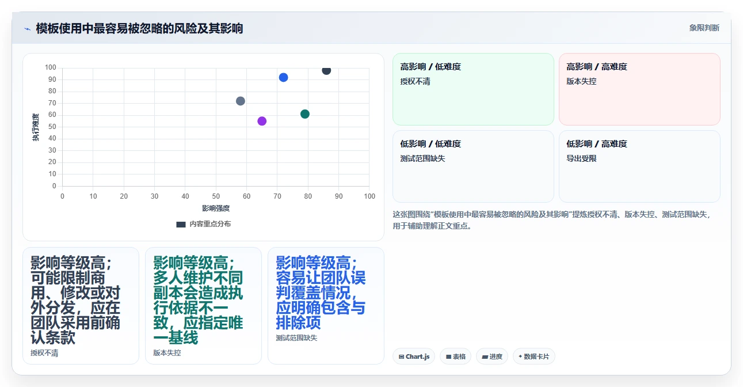Click the dark scatter point at top
Screen dimensions: 743x387
(x=326, y=70)
